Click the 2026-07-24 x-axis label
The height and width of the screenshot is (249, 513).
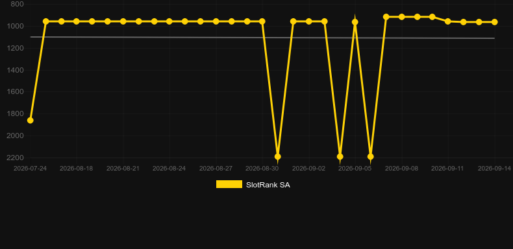(30, 169)
